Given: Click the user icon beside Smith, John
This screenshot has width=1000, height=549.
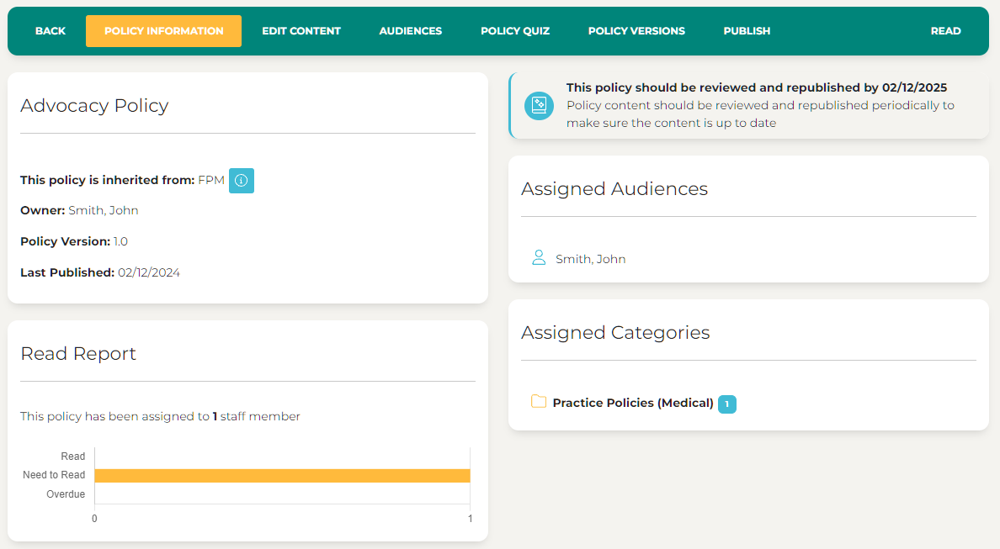Looking at the screenshot, I should (539, 258).
